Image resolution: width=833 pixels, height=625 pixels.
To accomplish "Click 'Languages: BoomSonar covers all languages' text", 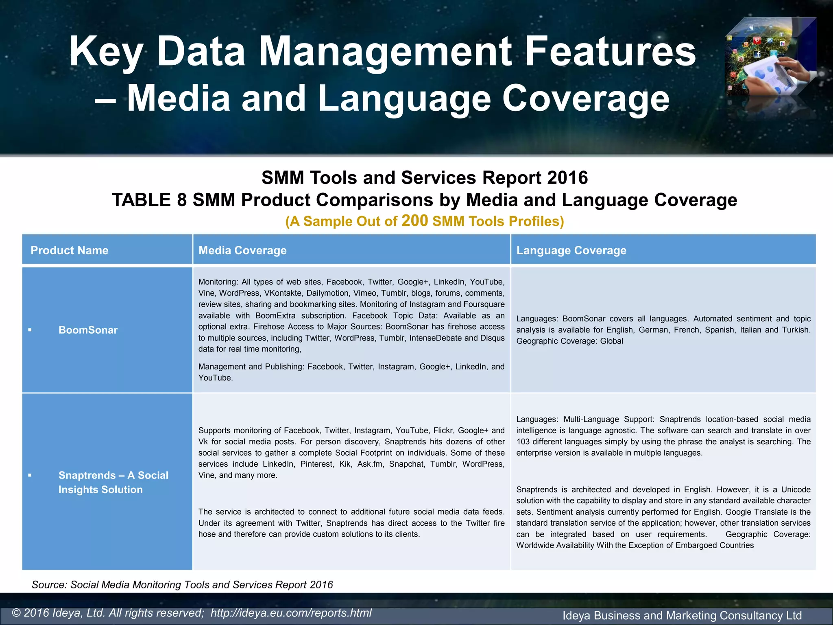I will tap(663, 330).
